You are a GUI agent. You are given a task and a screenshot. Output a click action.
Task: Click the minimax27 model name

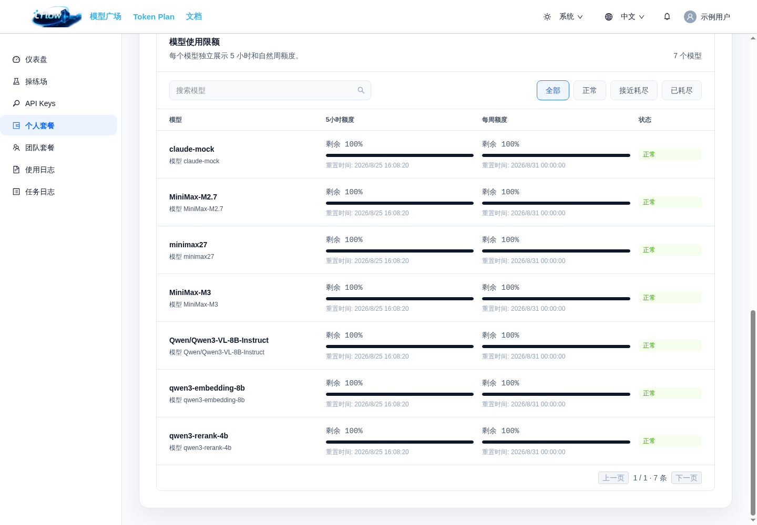click(x=188, y=245)
